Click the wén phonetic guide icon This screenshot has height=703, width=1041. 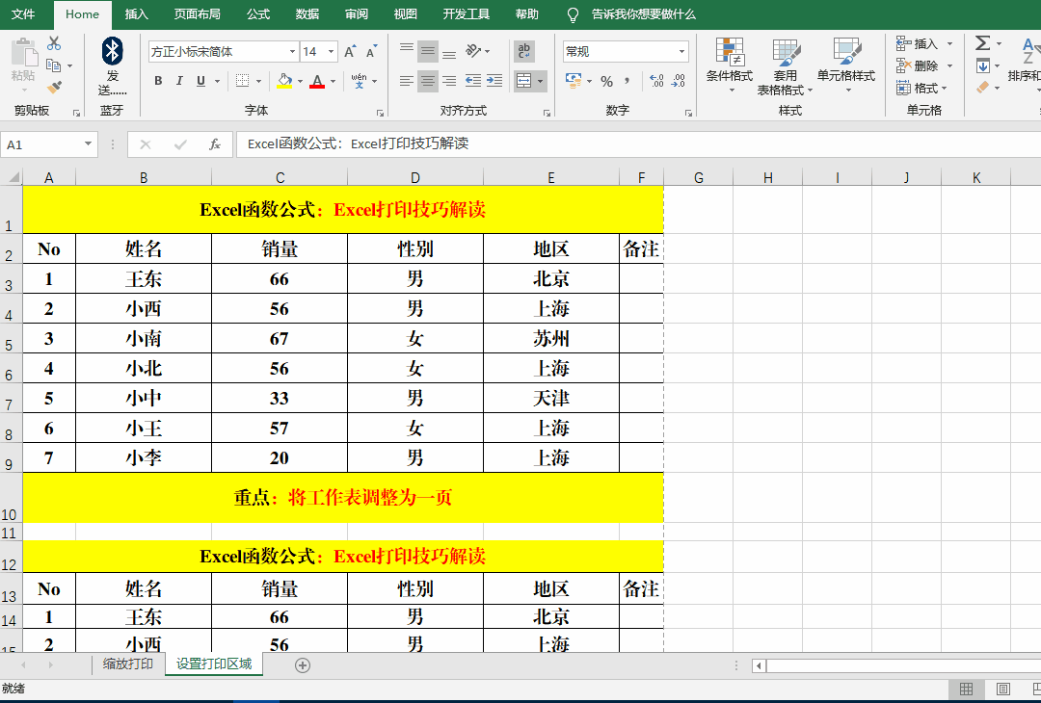(360, 81)
